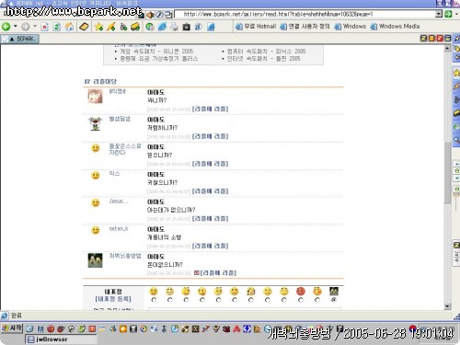
Task: Click the brown book toolbar icon
Action: click(x=84, y=27)
